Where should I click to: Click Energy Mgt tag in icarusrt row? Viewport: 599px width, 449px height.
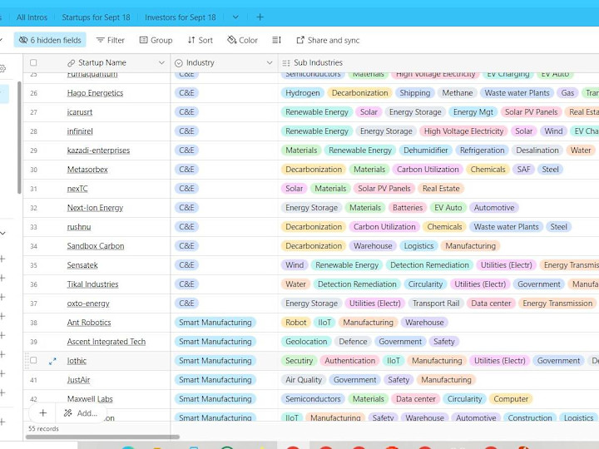coord(473,112)
